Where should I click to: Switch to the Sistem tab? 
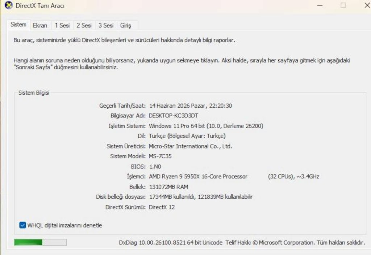pos(18,25)
